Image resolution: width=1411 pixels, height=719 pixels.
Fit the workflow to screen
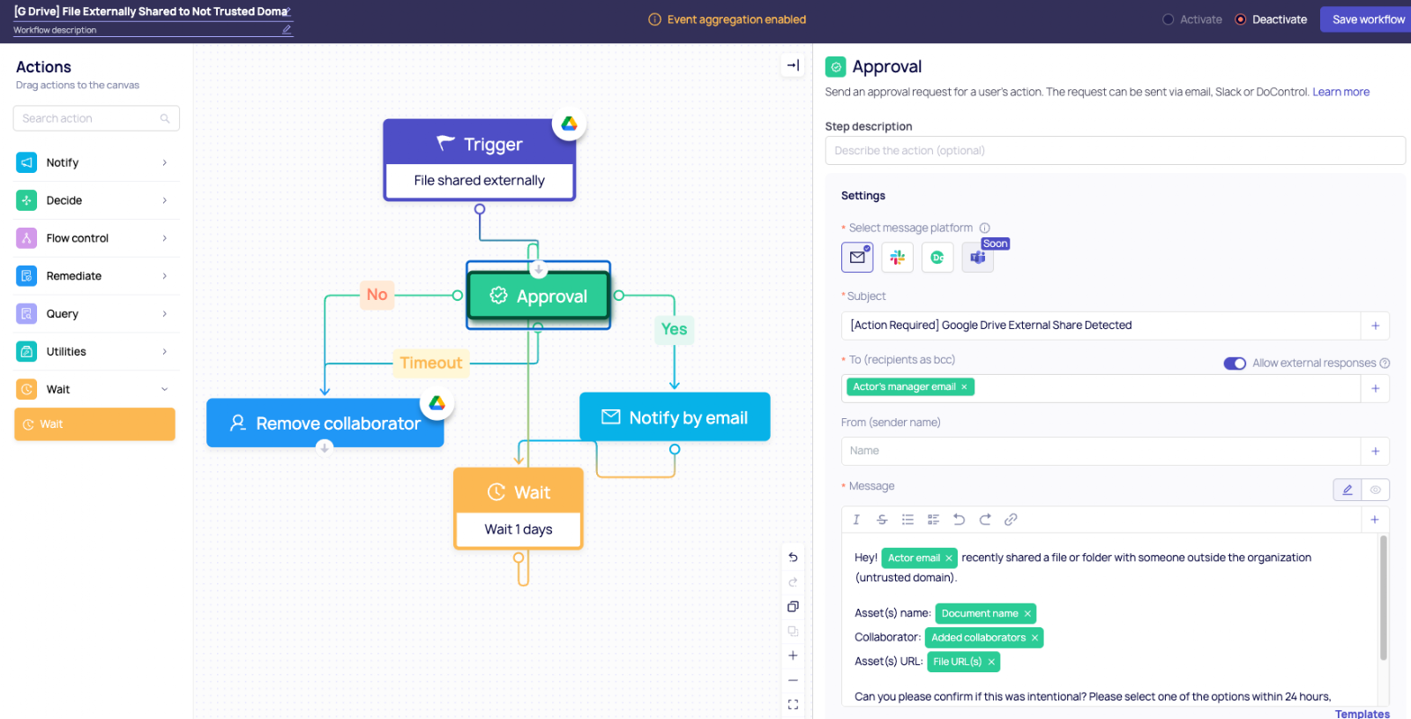click(793, 704)
